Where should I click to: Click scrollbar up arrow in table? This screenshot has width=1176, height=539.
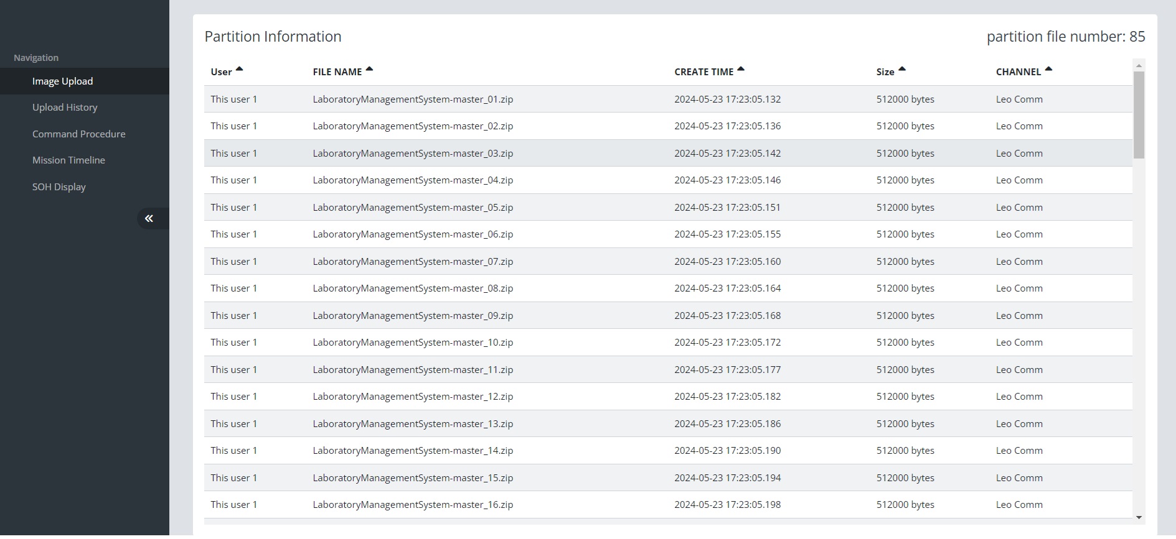1139,65
